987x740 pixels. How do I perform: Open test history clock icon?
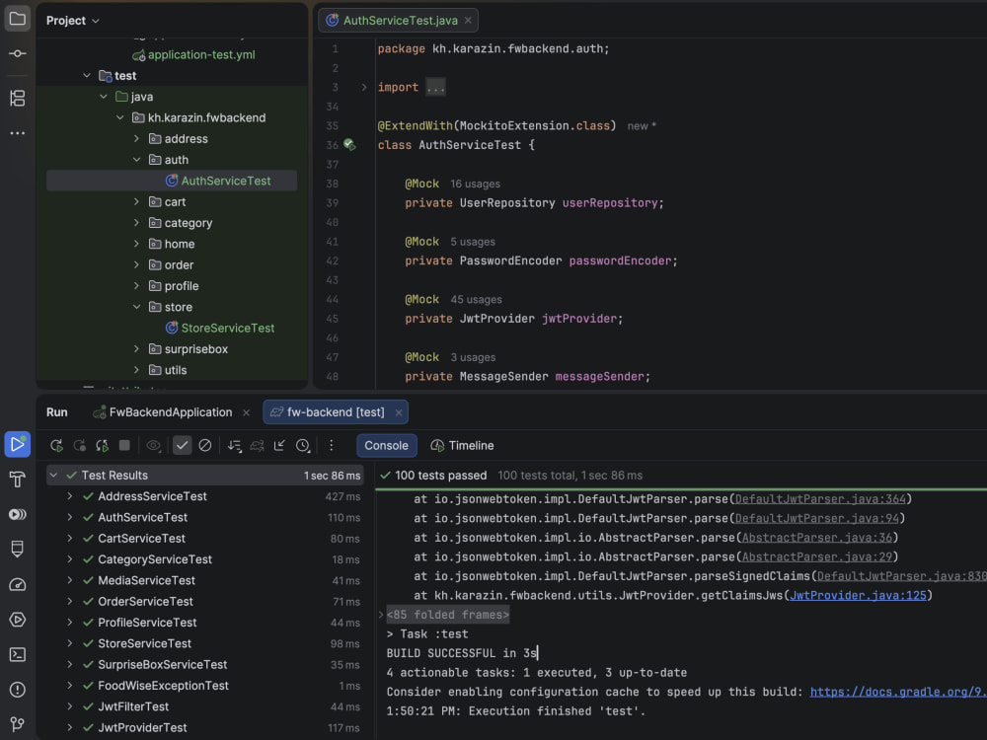[303, 446]
